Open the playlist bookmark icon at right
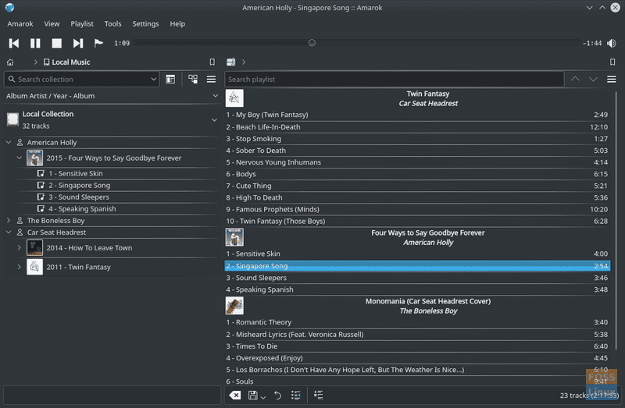Image resolution: width=625 pixels, height=408 pixels. (x=612, y=62)
